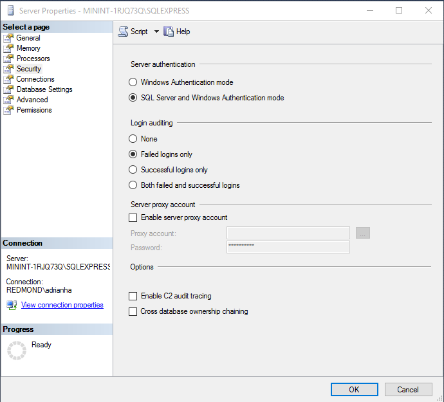This screenshot has height=402, width=444.
Task: Click the 'REDMOND\adrianha' connection text
Action: [x=39, y=290]
